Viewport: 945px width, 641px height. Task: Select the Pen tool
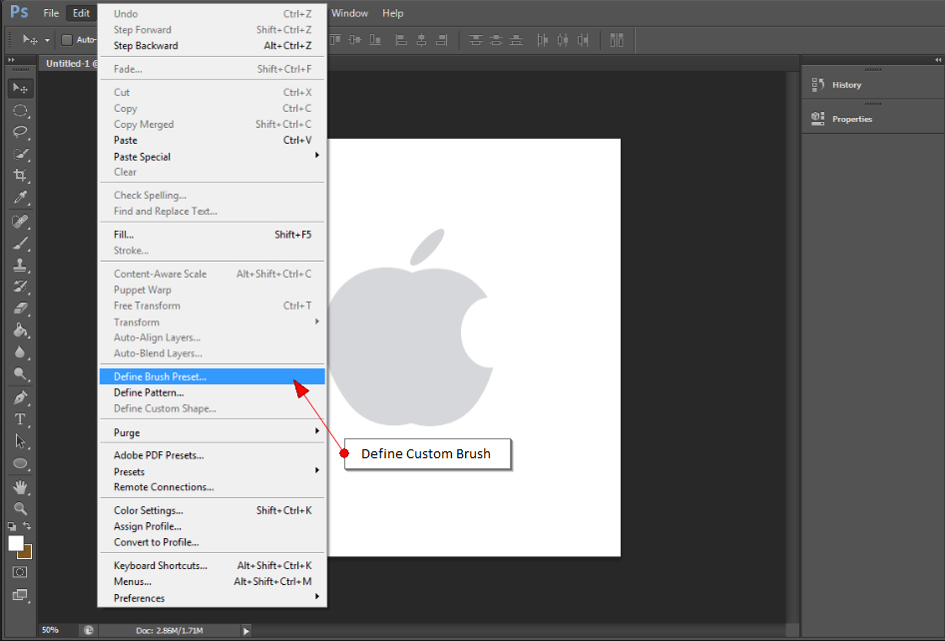pyautogui.click(x=20, y=398)
